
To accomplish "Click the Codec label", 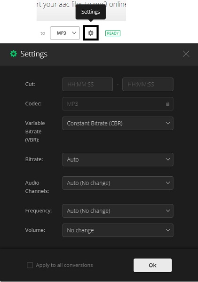I will 33,103.
